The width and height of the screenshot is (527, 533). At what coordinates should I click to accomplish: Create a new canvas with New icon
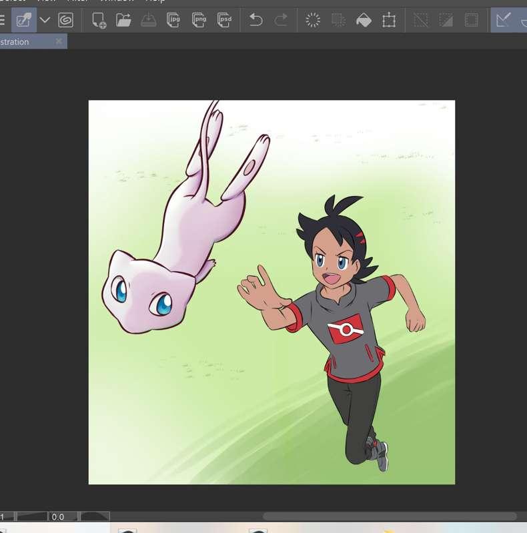tap(99, 20)
